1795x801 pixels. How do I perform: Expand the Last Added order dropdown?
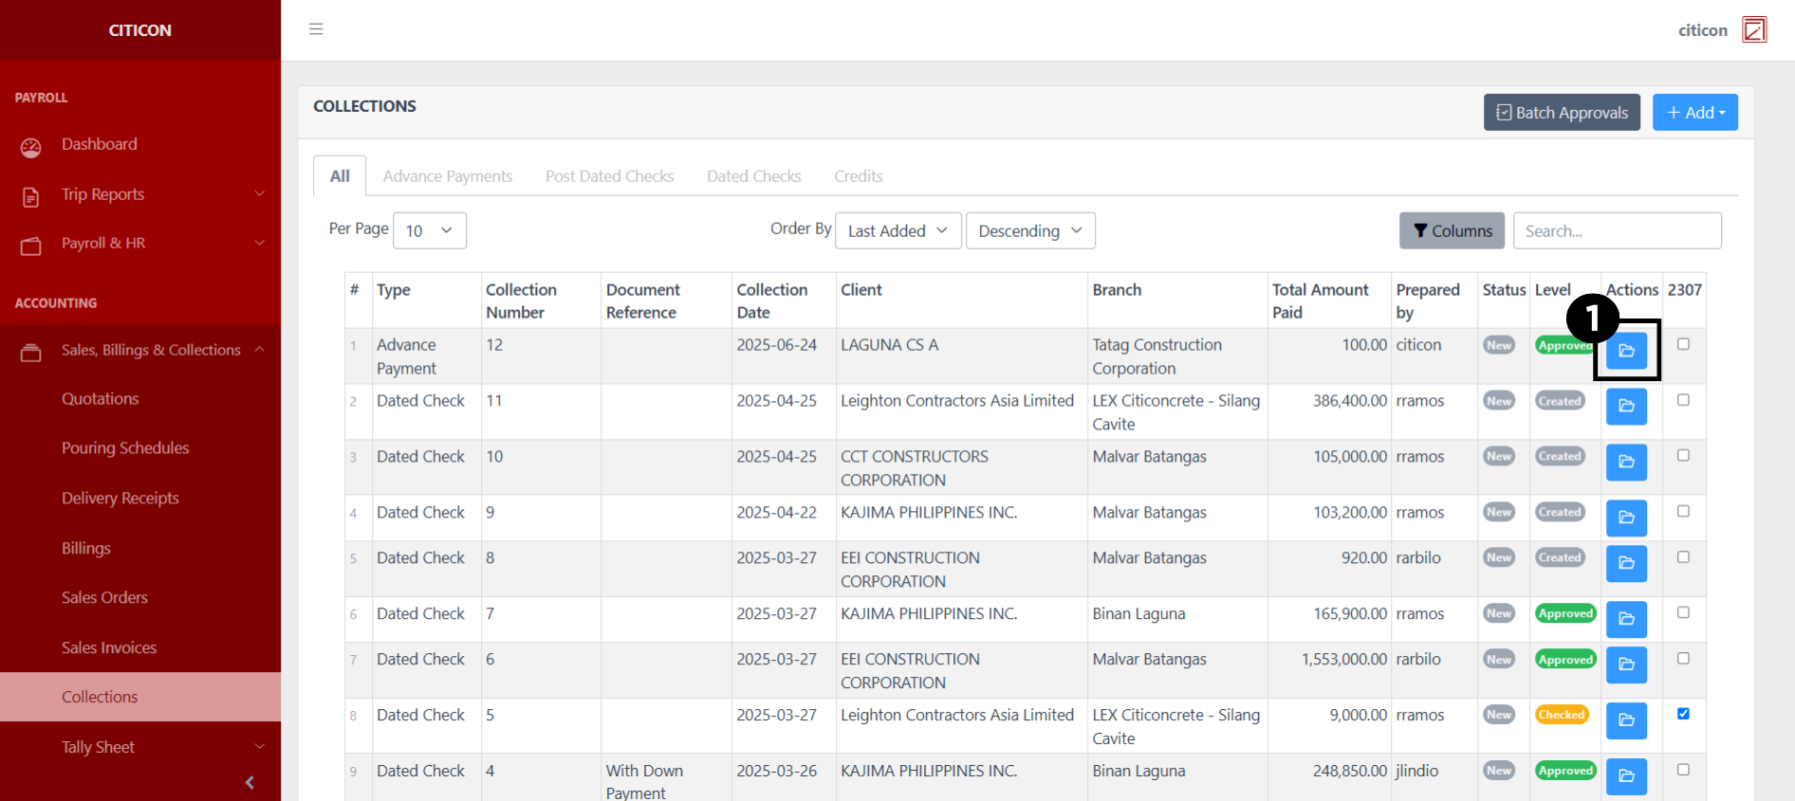point(897,231)
